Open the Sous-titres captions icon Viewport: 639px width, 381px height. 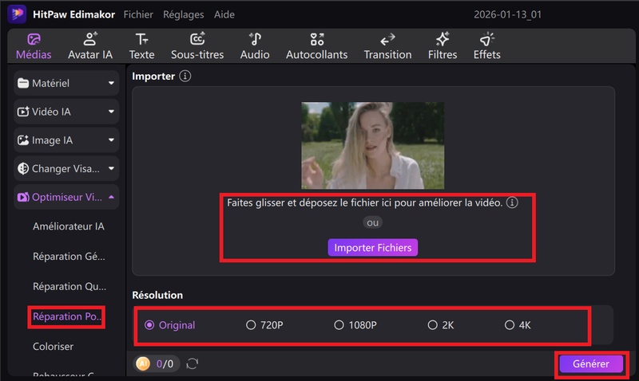pos(197,39)
